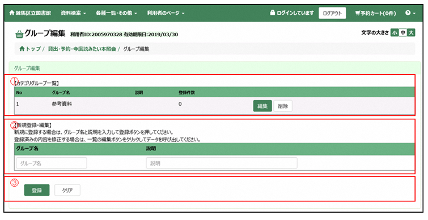Viewport: 428px width, 220px height.
Task: Click 編集 for the 参考資料 group
Action: (x=262, y=106)
